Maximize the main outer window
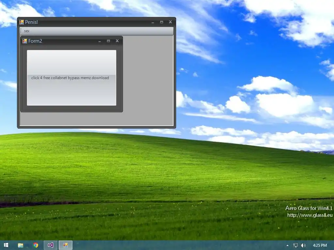This screenshot has width=334, height=250. (162, 22)
